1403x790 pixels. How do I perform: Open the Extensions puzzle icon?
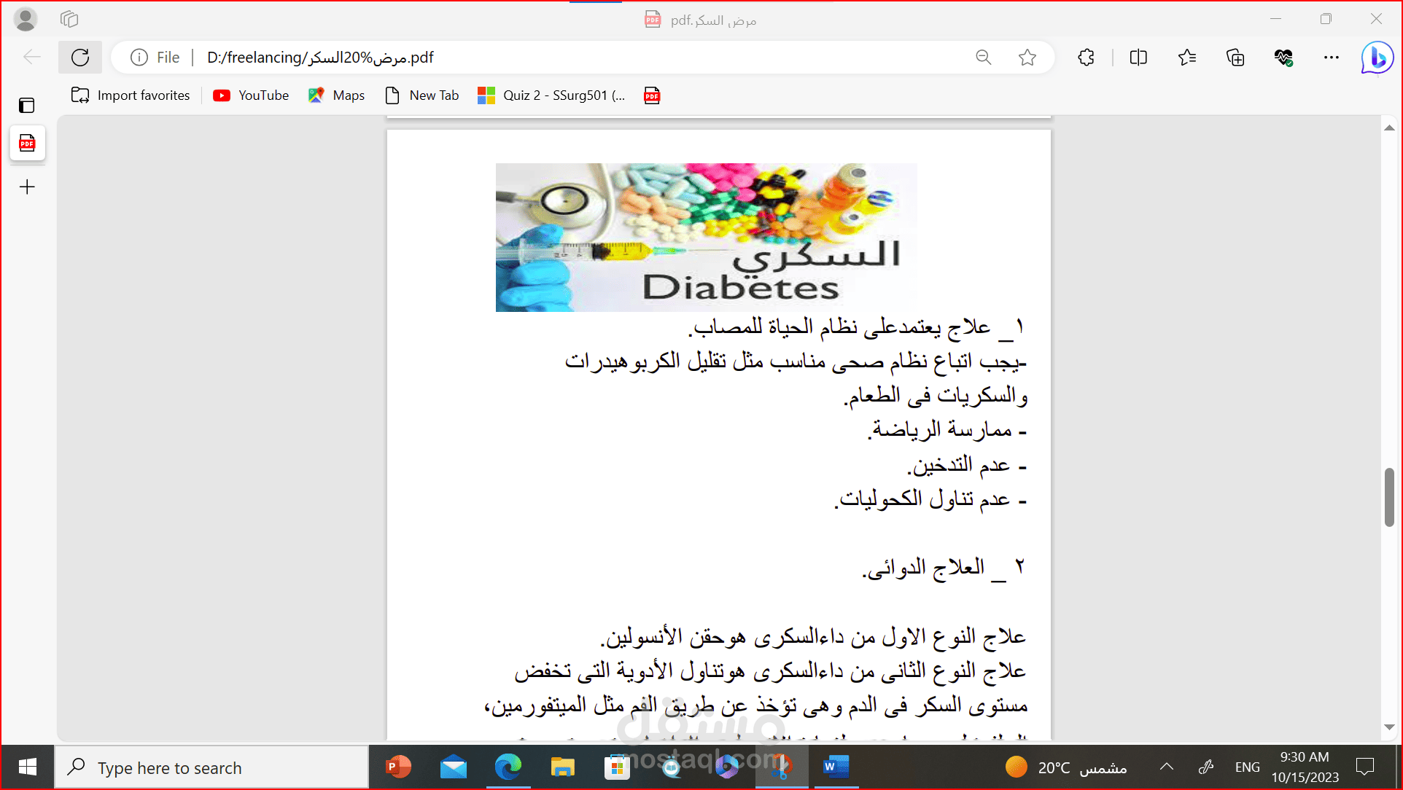tap(1087, 58)
